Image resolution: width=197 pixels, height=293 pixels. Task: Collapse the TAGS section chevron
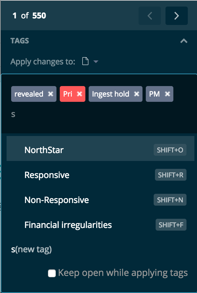click(x=184, y=41)
